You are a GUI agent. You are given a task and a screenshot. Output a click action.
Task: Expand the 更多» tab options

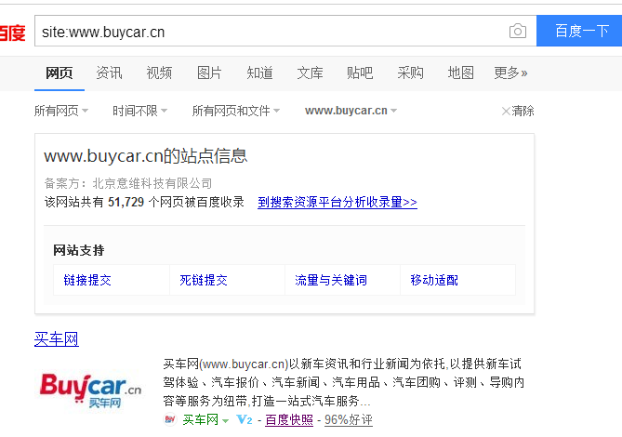pos(510,73)
